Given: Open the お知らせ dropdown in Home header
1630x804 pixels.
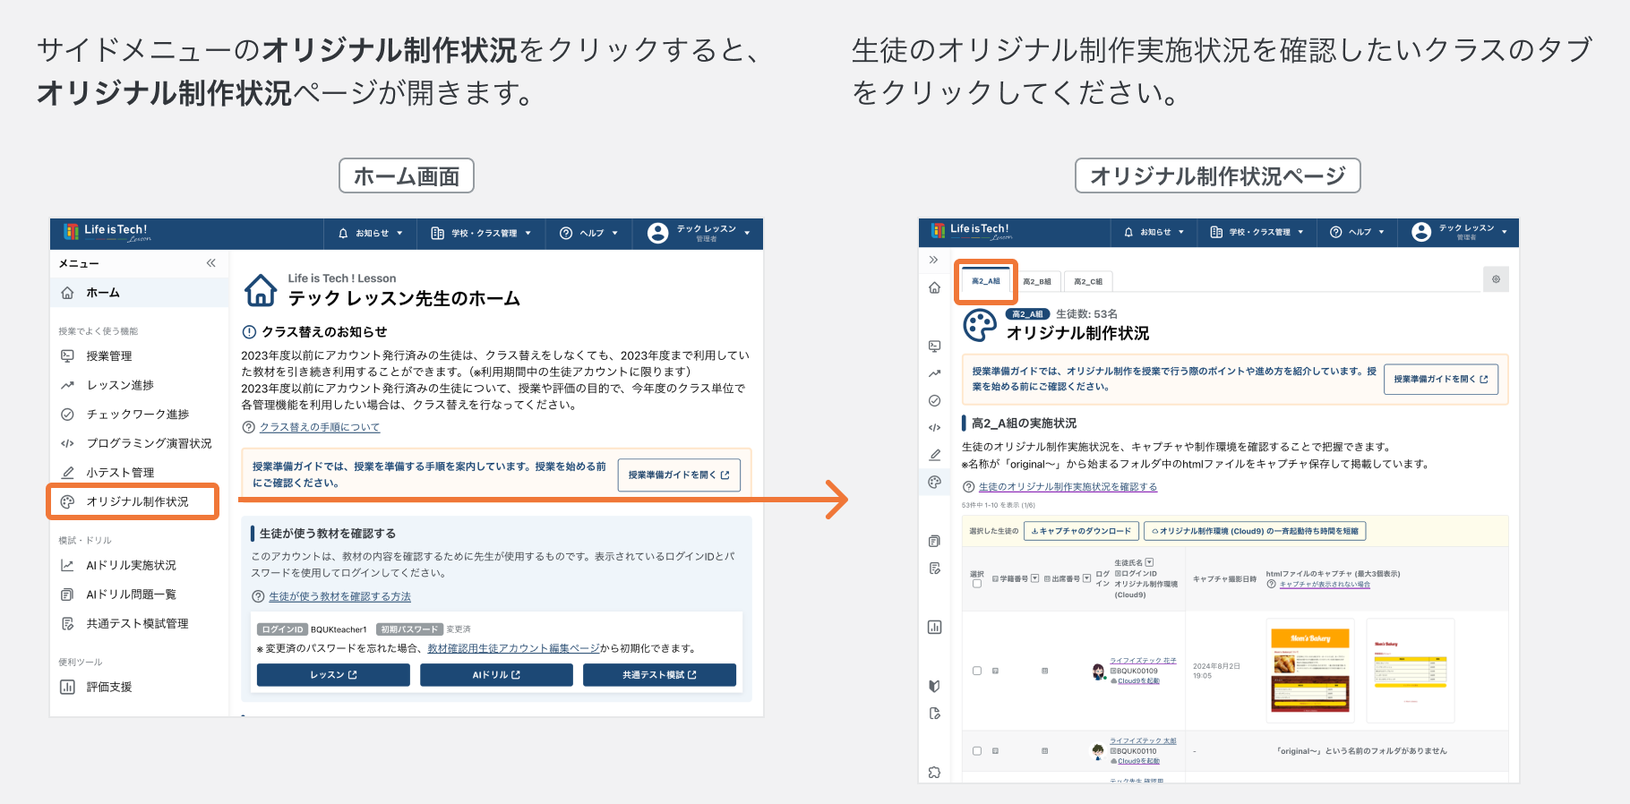Looking at the screenshot, I should [371, 233].
